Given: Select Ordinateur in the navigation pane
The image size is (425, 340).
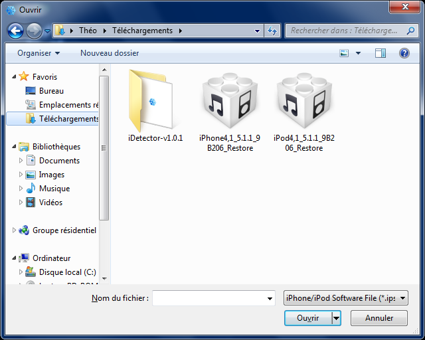Looking at the screenshot, I should tap(52, 258).
